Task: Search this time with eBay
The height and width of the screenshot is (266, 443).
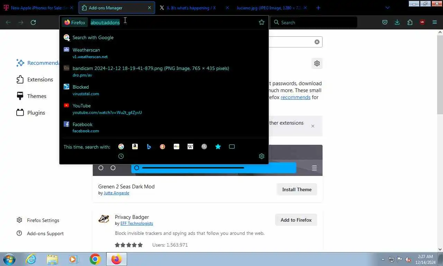Action: pos(177,147)
